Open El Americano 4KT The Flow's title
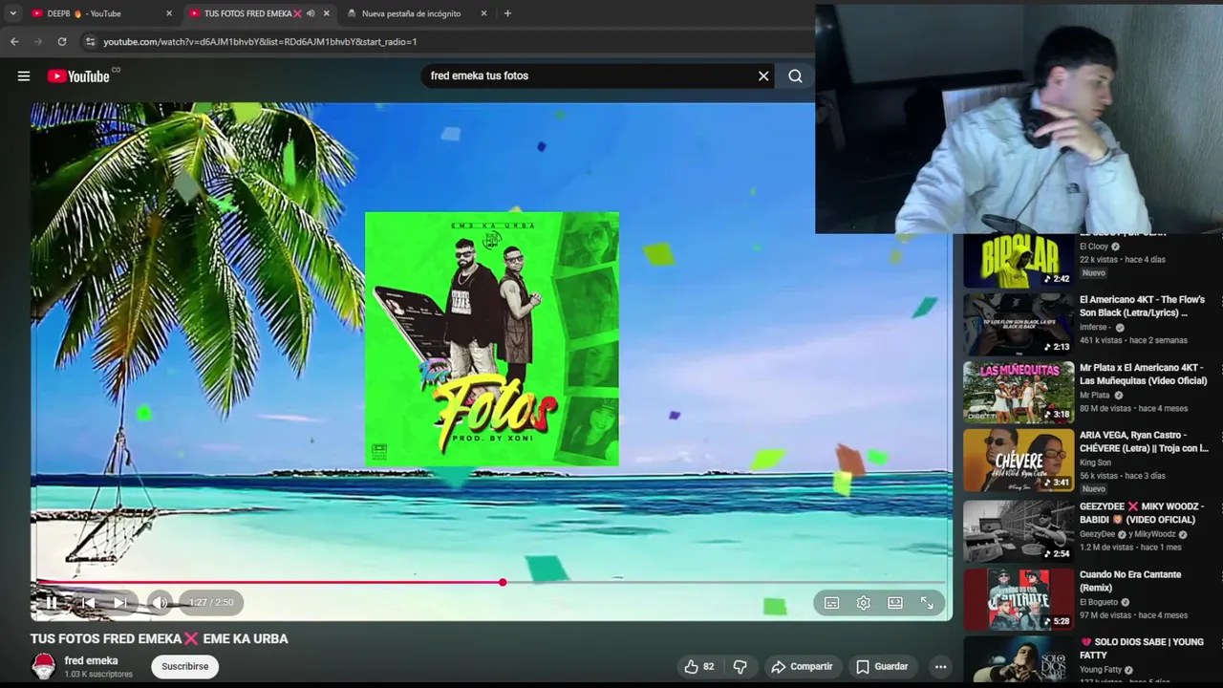Image resolution: width=1223 pixels, height=688 pixels. pyautogui.click(x=1143, y=306)
